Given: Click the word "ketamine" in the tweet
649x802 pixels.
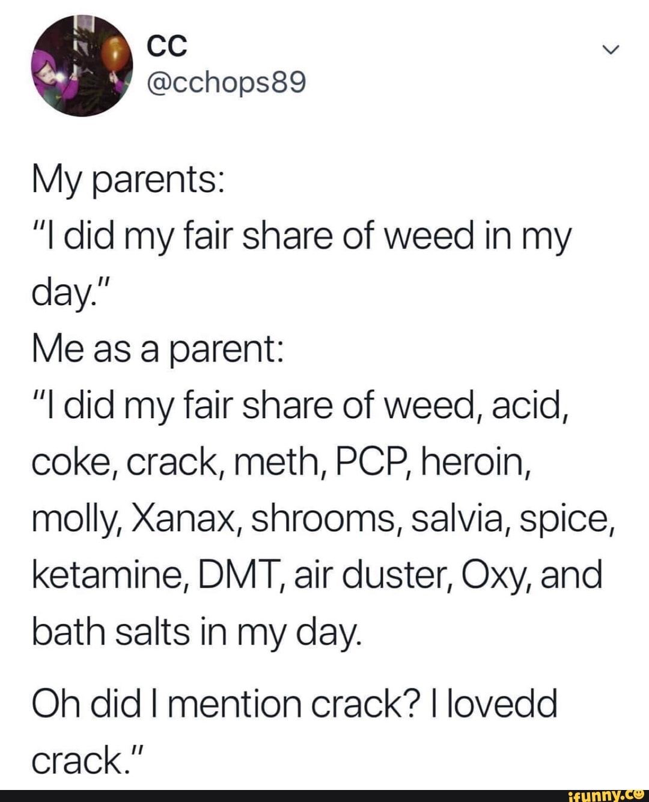Looking at the screenshot, I should [111, 575].
